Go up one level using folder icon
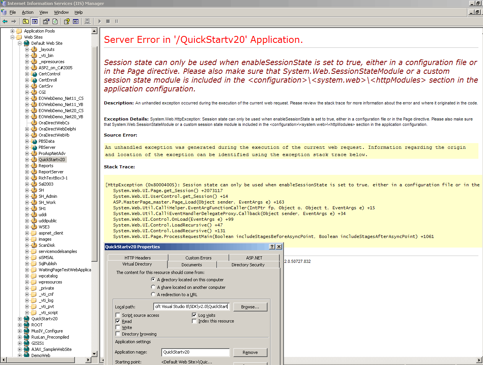Image resolution: width=483 pixels, height=365 pixels. [26, 21]
